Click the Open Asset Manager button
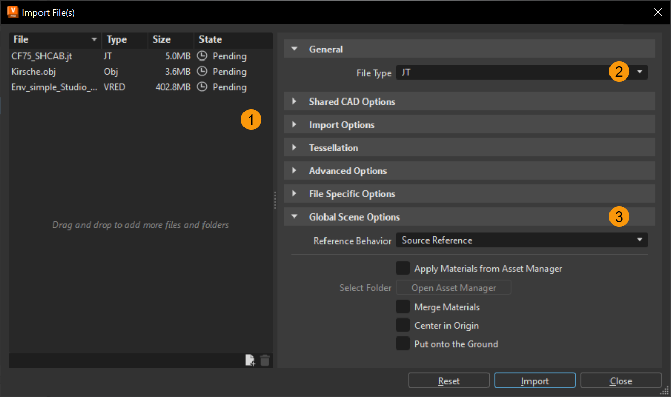Image resolution: width=671 pixels, height=397 pixels. point(453,287)
